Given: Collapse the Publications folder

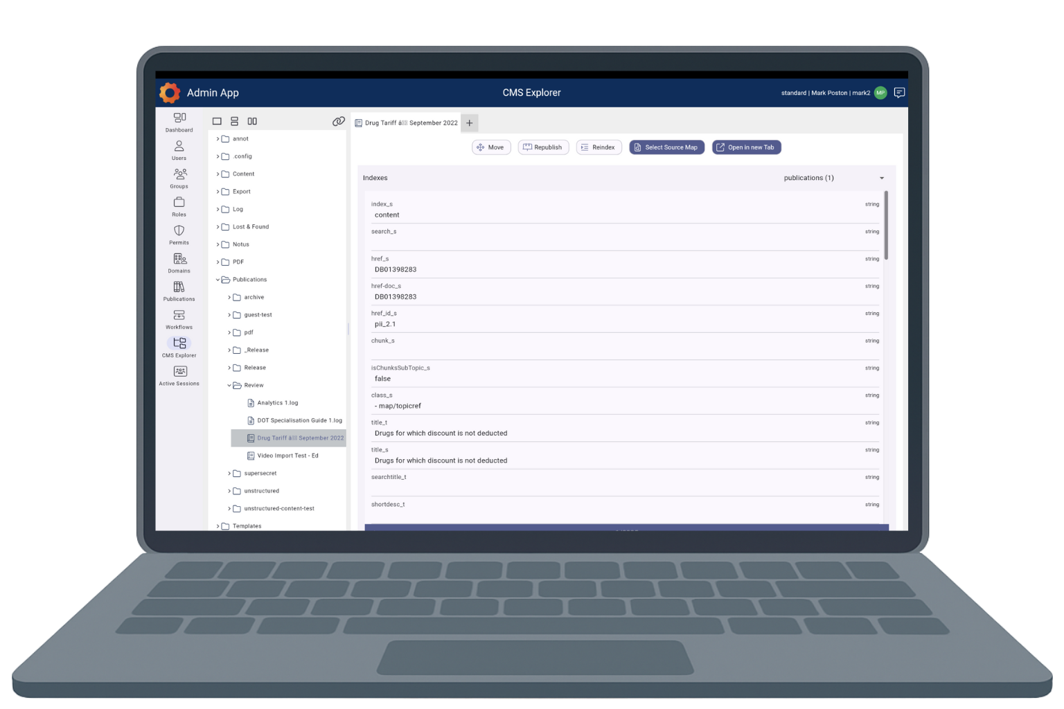Looking at the screenshot, I should click(x=218, y=280).
